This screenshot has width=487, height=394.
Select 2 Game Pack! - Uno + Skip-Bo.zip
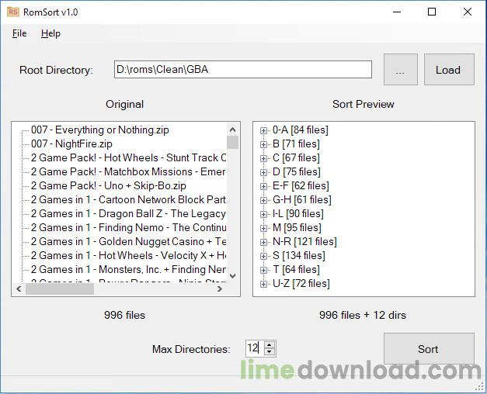coord(109,185)
